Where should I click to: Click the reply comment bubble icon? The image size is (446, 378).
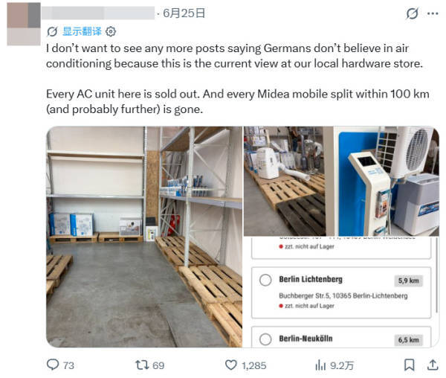(53, 365)
